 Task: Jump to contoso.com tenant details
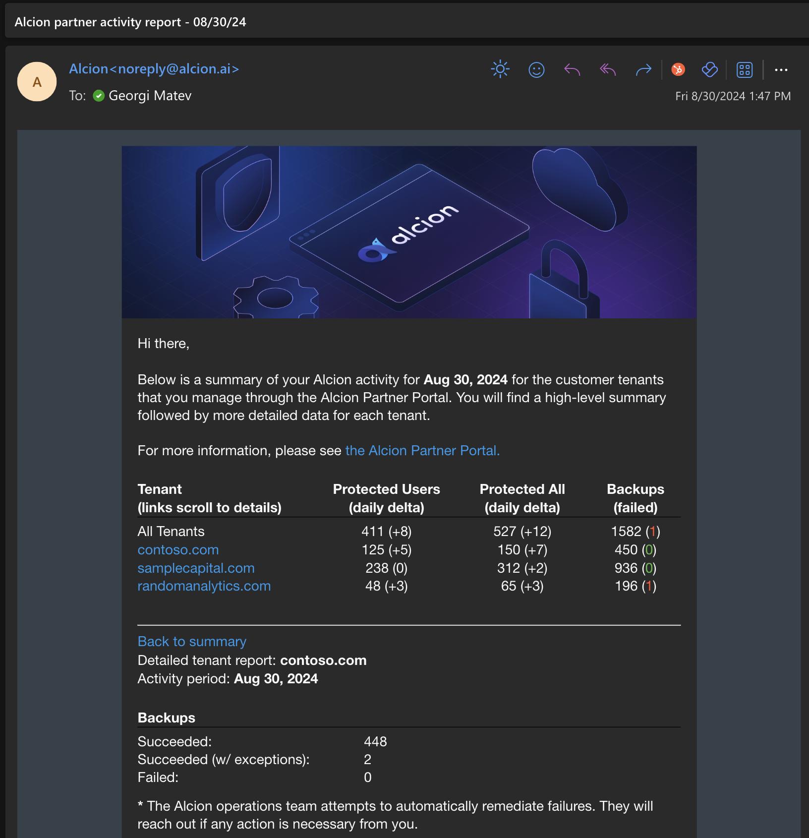[x=178, y=549]
